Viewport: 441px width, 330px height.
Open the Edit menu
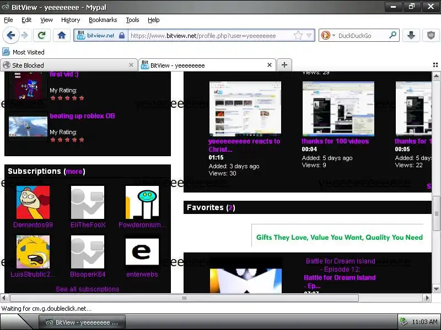(26, 20)
